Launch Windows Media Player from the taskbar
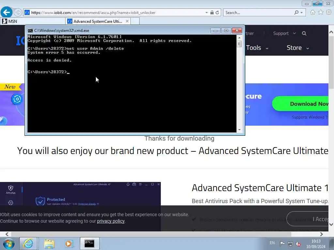Viewport: 334px width, 250px height. pyautogui.click(x=69, y=243)
